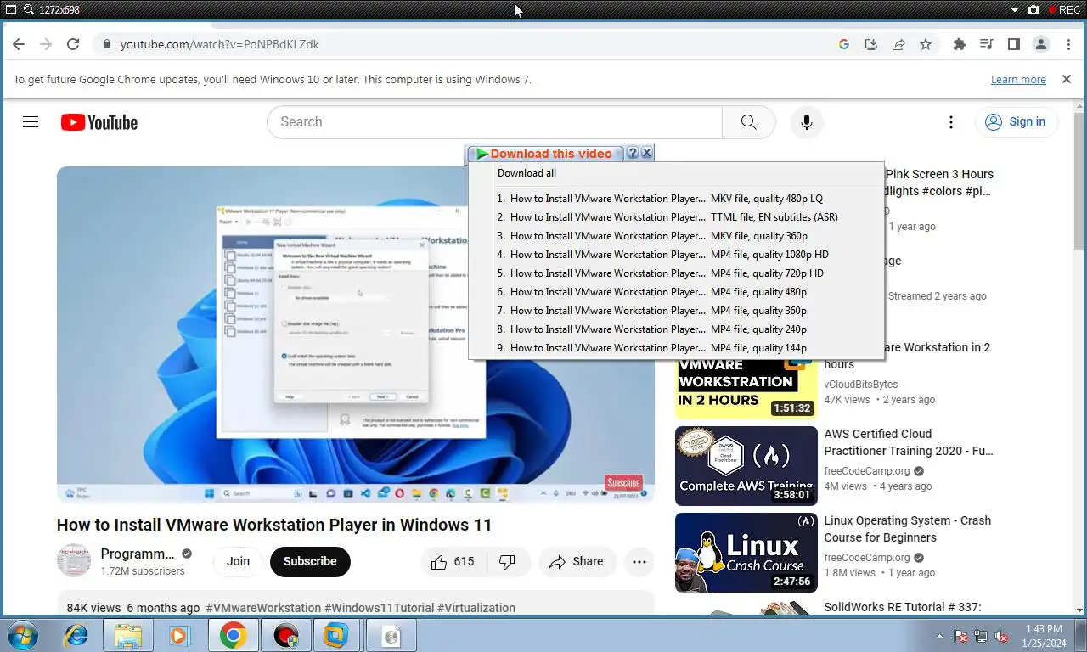
Task: Click the magnifier search button
Action: click(x=748, y=122)
